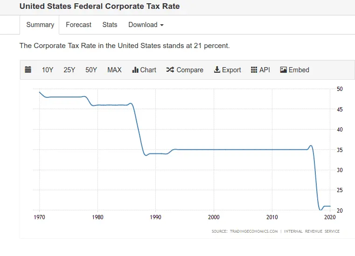The image size is (355, 256).
Task: Set chart range to 10Y
Action: (x=48, y=70)
